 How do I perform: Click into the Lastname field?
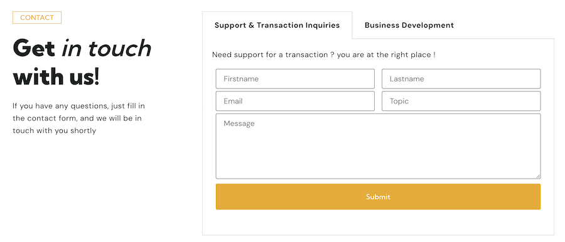(461, 79)
